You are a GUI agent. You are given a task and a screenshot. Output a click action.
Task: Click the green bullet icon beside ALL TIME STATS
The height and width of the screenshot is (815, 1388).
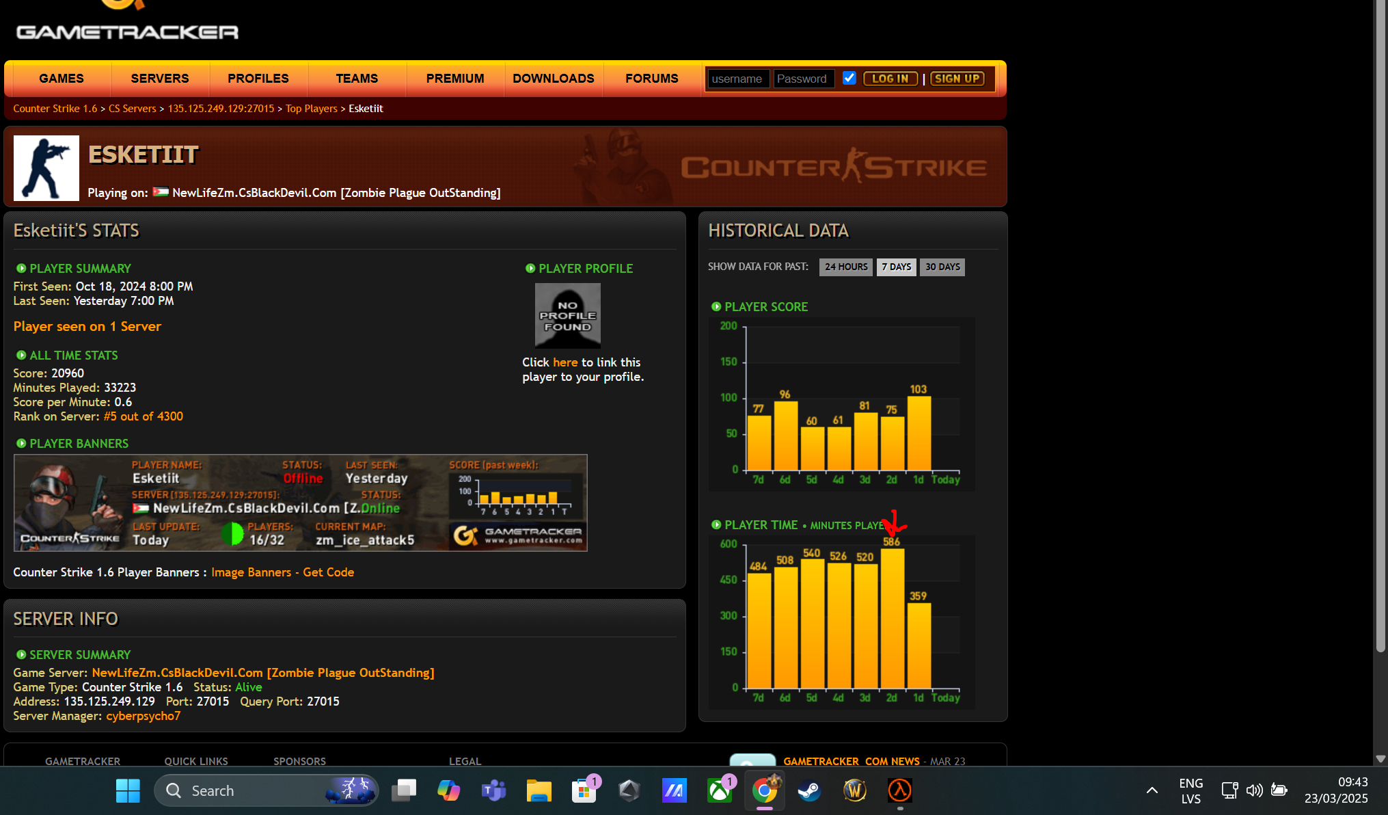21,356
